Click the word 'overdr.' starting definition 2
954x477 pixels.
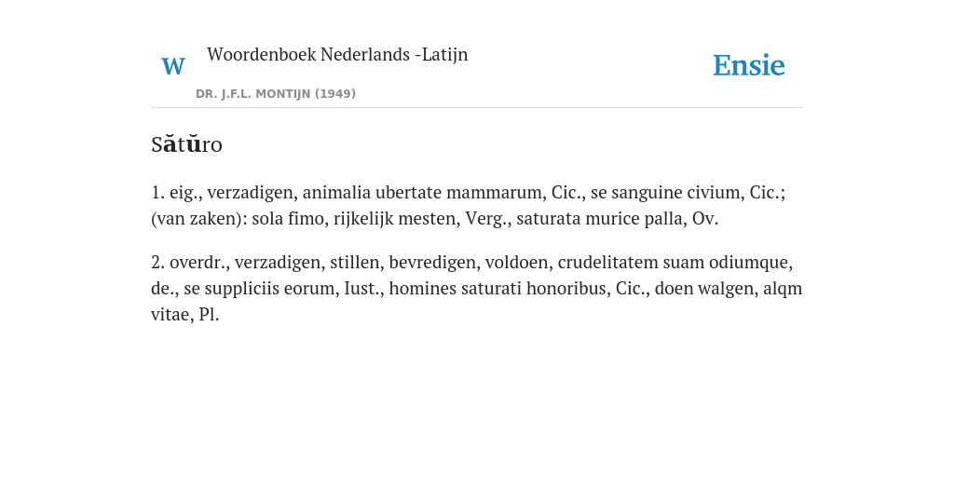tap(199, 262)
